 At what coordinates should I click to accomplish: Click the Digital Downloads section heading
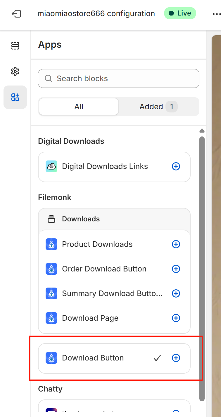tap(71, 141)
